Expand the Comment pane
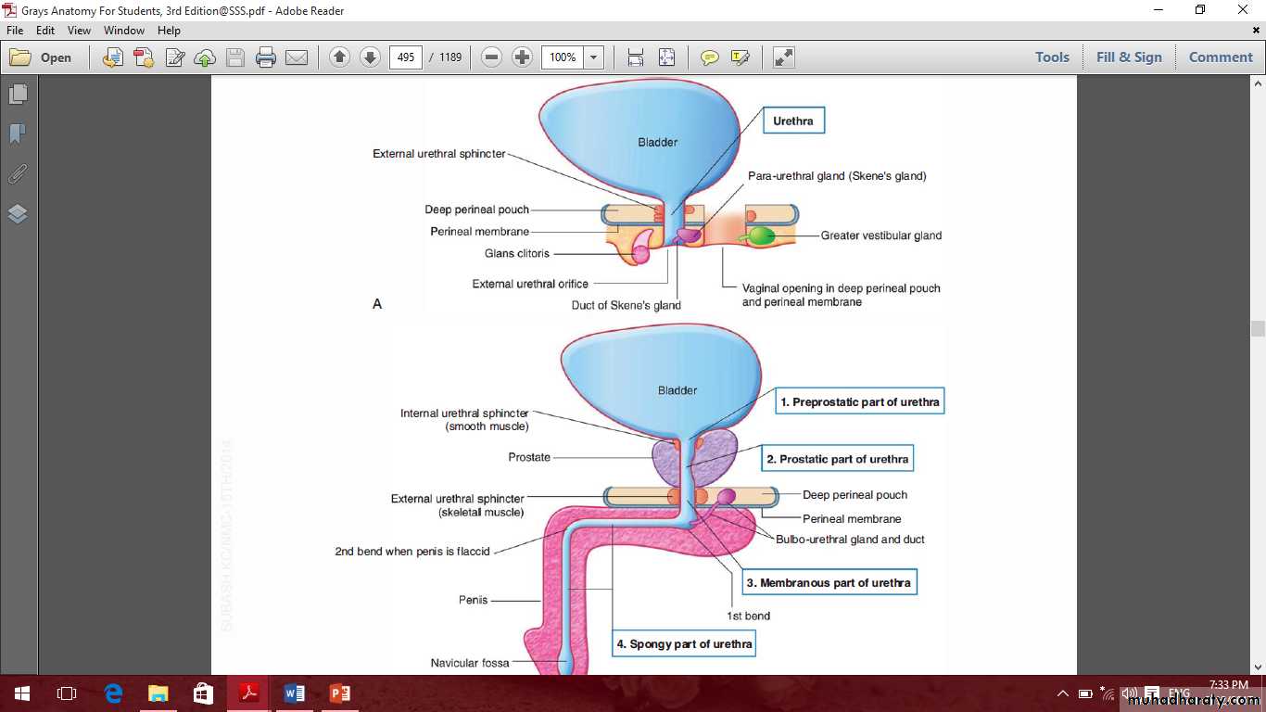Screen dimensions: 1266x712 tap(1221, 57)
